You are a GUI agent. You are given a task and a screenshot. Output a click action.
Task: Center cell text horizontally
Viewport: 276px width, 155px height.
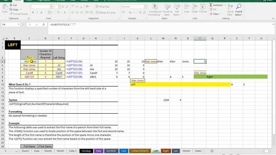coord(77,12)
